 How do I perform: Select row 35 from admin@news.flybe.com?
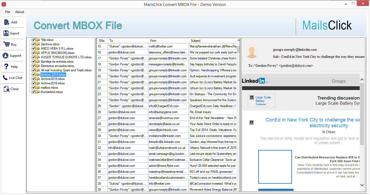point(166,166)
